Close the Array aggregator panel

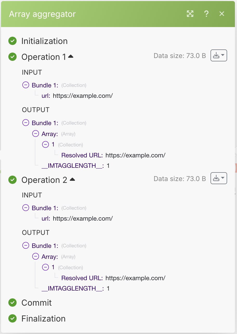point(222,14)
